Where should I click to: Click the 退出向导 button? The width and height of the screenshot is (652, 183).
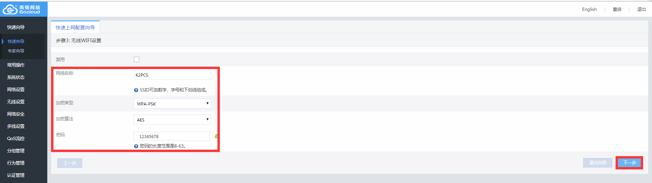598,163
